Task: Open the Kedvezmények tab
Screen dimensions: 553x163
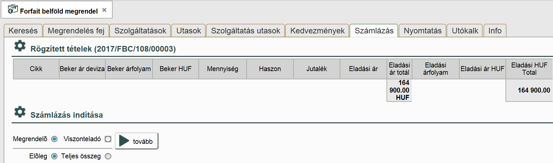Action: pyautogui.click(x=317, y=31)
